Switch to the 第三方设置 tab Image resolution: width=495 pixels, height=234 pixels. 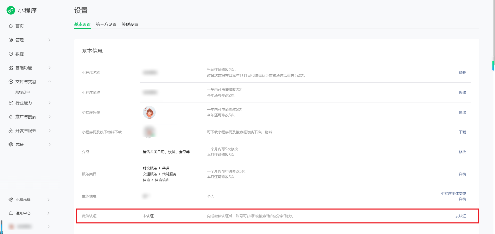(106, 24)
